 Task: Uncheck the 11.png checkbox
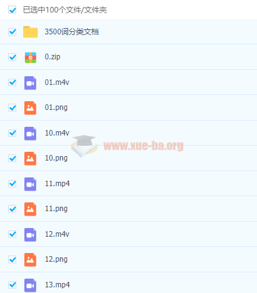click(13, 209)
